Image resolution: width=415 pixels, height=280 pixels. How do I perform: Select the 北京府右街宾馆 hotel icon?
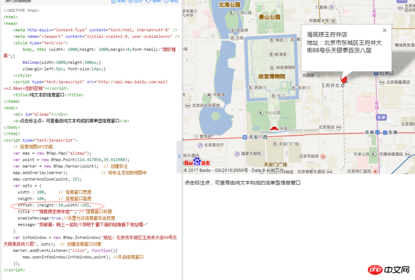tap(187, 105)
